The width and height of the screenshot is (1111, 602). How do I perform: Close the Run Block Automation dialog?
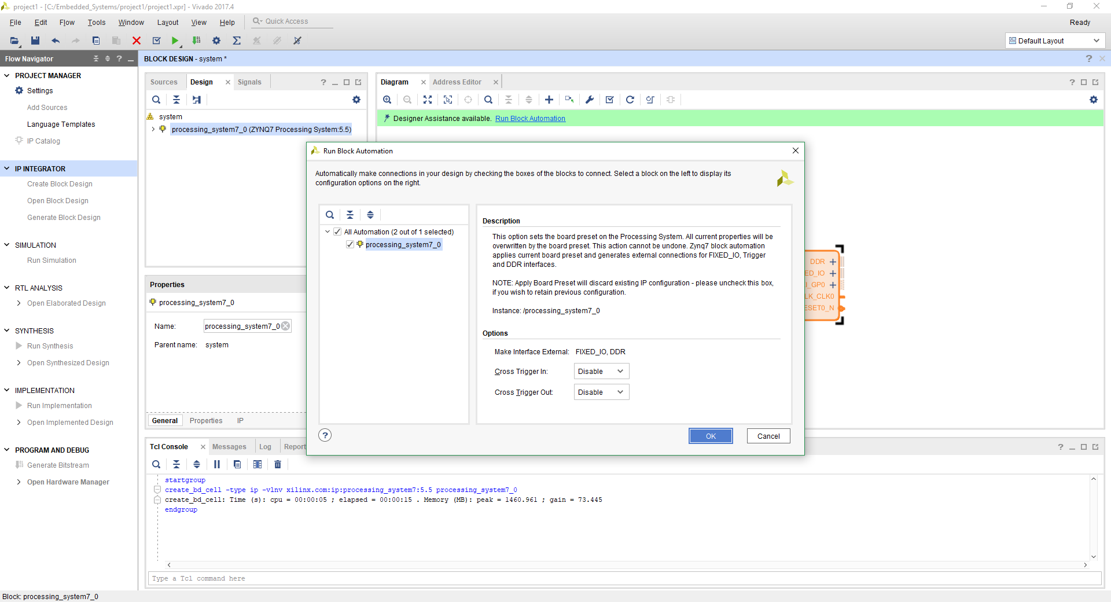pos(796,150)
